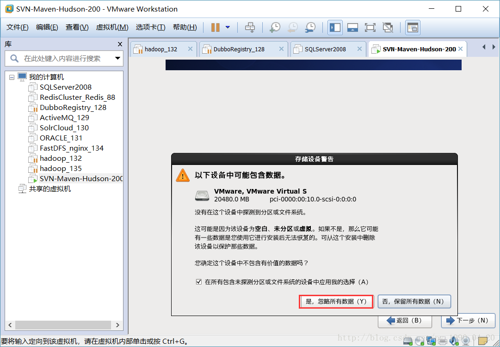This screenshot has height=347, width=500.
Task: Click the 20480.0 MB disk size text
Action: point(232,200)
